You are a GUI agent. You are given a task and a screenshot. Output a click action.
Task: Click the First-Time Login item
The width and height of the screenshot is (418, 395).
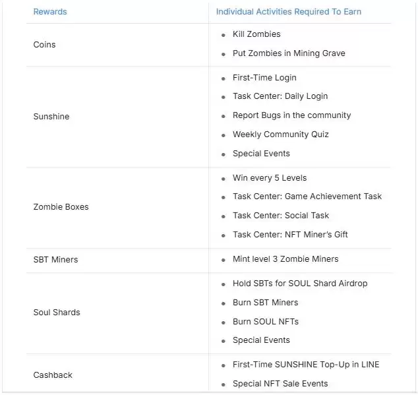pyautogui.click(x=264, y=78)
